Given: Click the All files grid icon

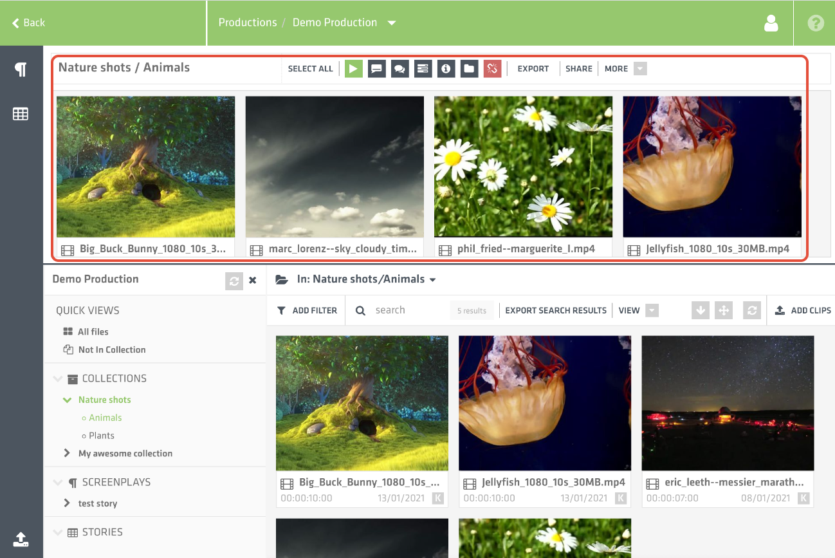Looking at the screenshot, I should [68, 331].
